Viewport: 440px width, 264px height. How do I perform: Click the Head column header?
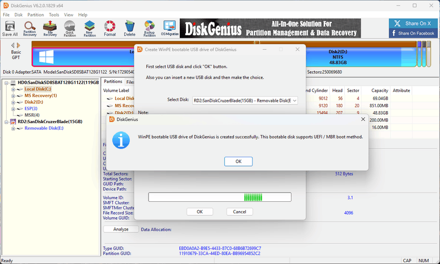tap(337, 90)
